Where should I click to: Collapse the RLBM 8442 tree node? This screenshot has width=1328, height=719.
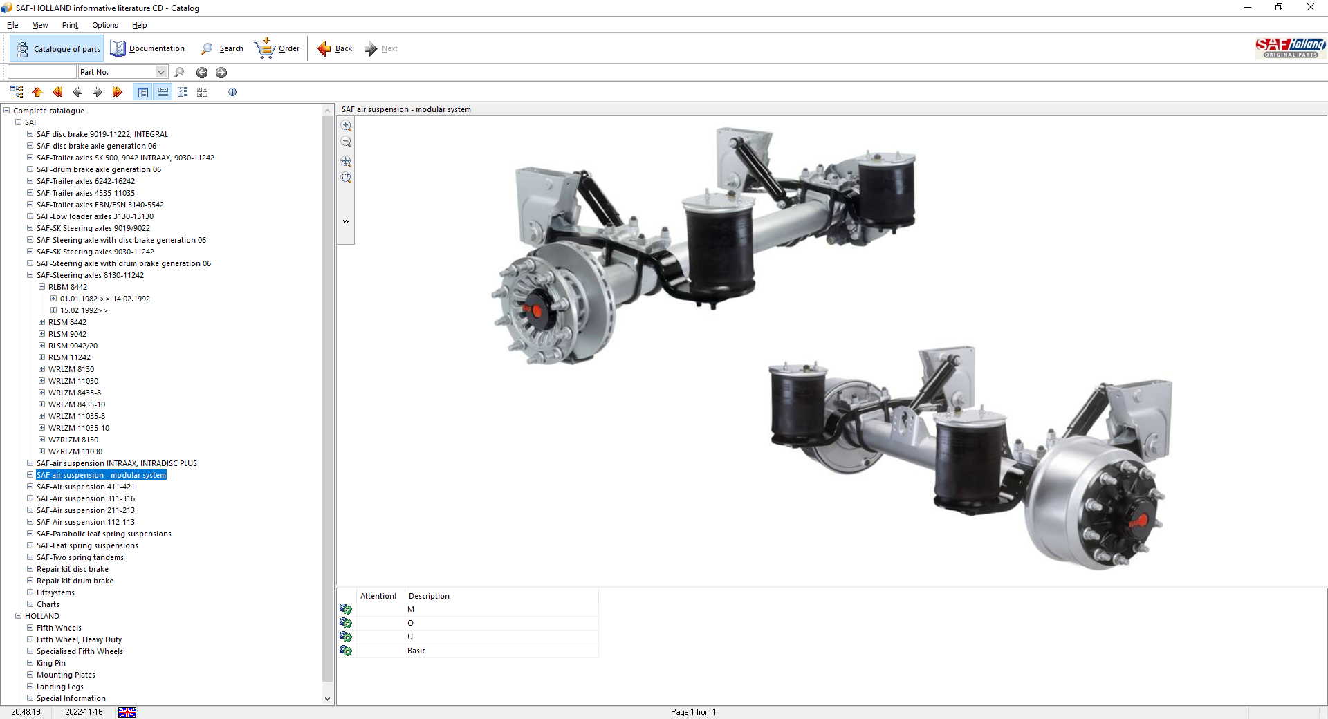41,287
